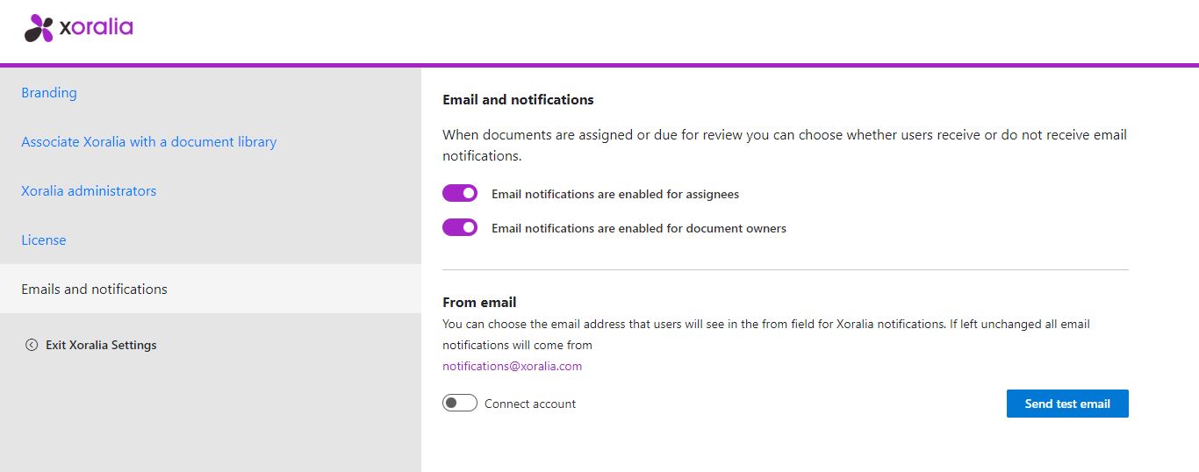1199x472 pixels.
Task: Go to Xoralia administrators section
Action: click(89, 190)
